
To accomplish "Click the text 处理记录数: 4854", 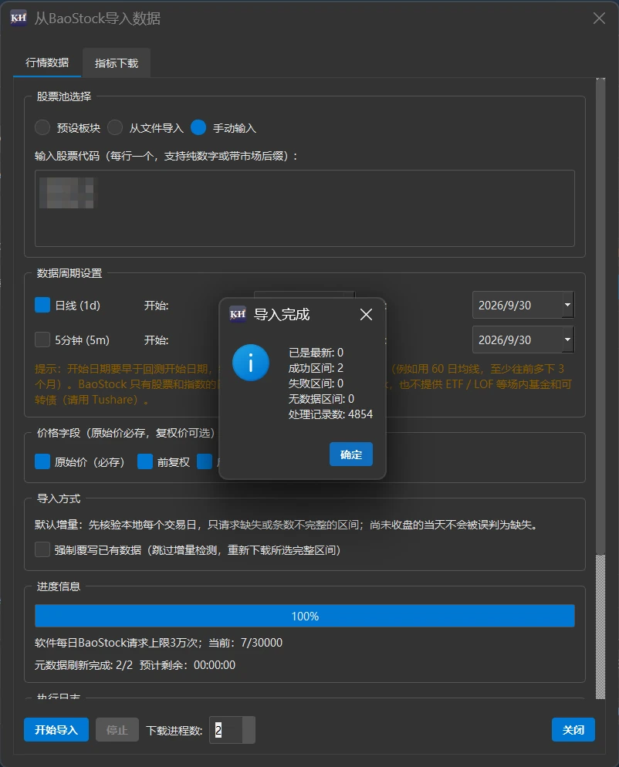I will (330, 414).
